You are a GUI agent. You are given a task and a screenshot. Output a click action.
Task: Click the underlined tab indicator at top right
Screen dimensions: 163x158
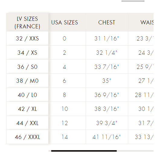click(x=133, y=1)
